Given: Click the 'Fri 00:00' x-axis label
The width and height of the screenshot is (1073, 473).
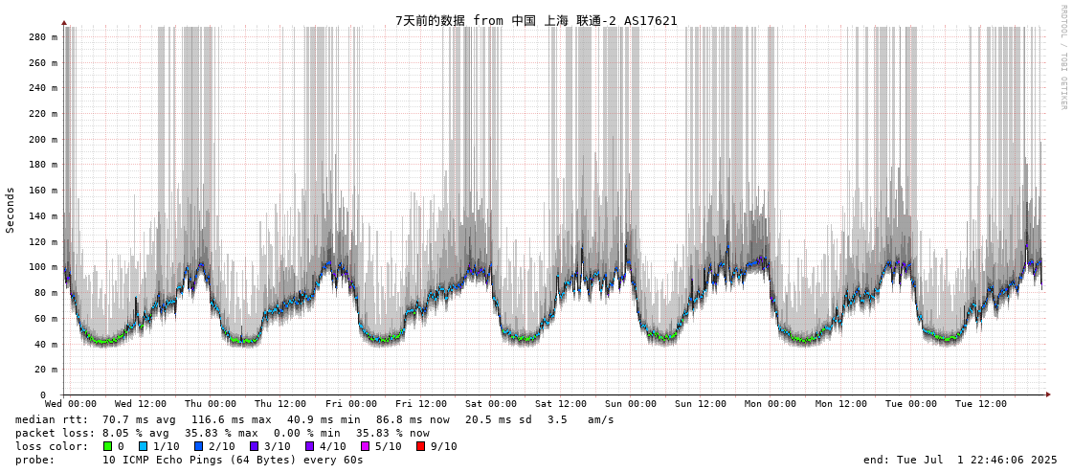Looking at the screenshot, I should [350, 404].
